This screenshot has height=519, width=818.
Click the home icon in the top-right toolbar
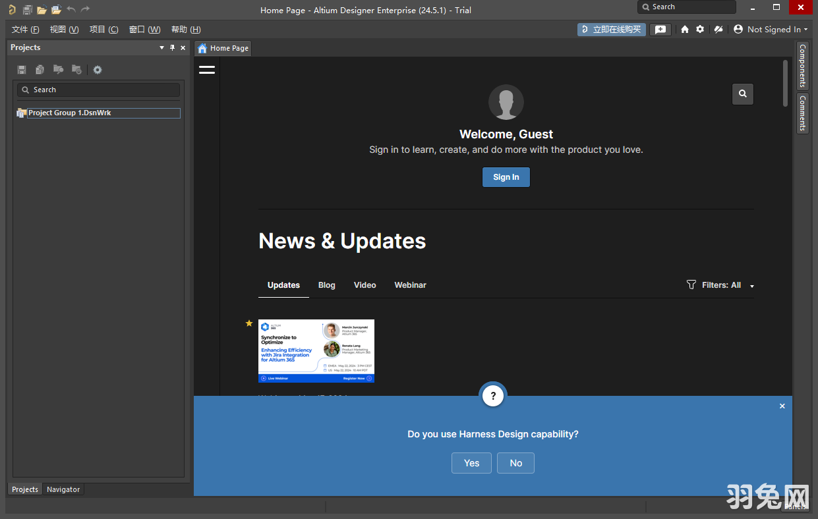coord(685,30)
